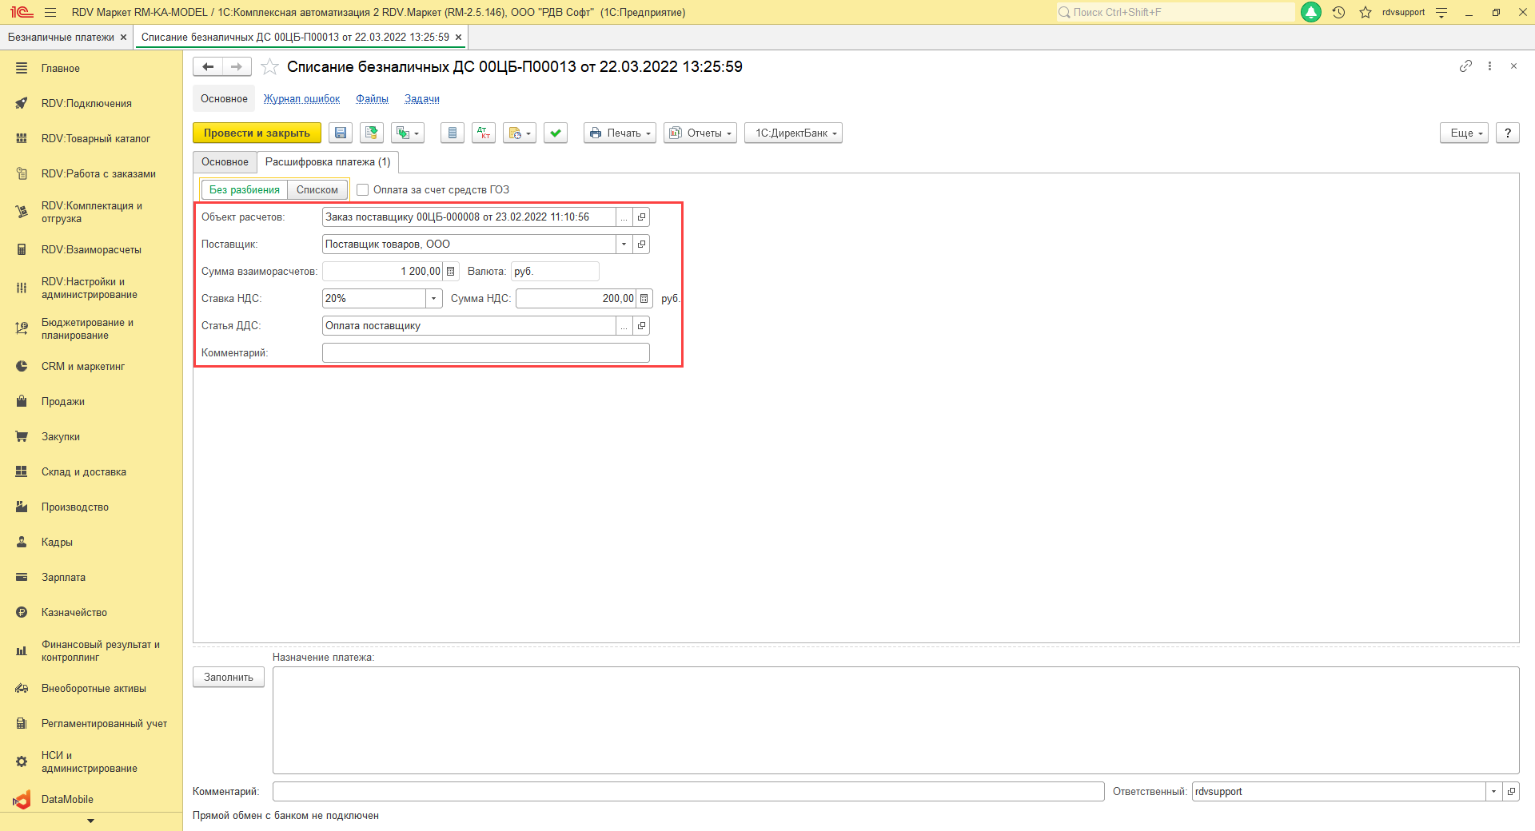Viewport: 1535px width, 831px height.
Task: Enable Оплата за счет средств ГОЗ checkbox
Action: click(363, 190)
